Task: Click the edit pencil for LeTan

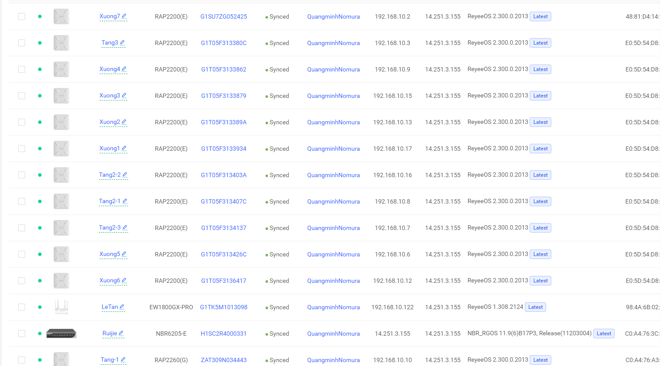Action: coord(122,307)
